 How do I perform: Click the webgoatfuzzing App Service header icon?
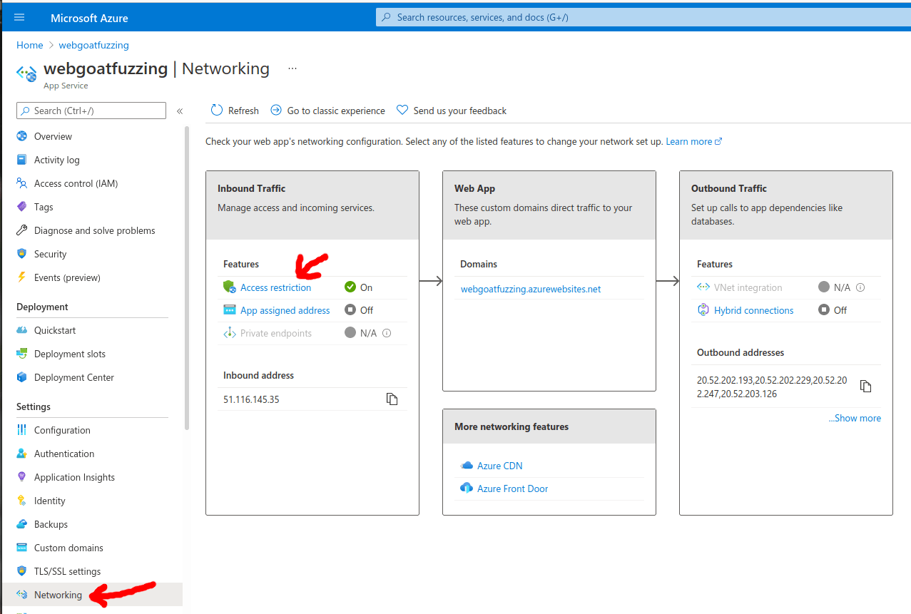[x=26, y=73]
